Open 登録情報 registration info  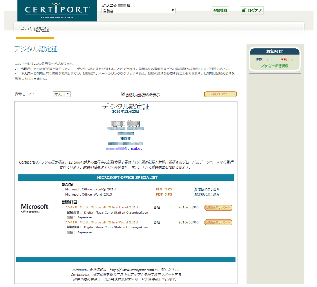(220, 11)
